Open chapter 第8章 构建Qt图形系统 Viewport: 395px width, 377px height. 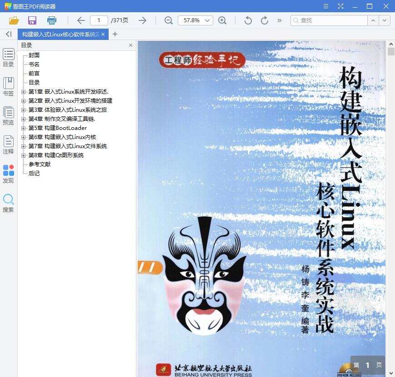56,155
